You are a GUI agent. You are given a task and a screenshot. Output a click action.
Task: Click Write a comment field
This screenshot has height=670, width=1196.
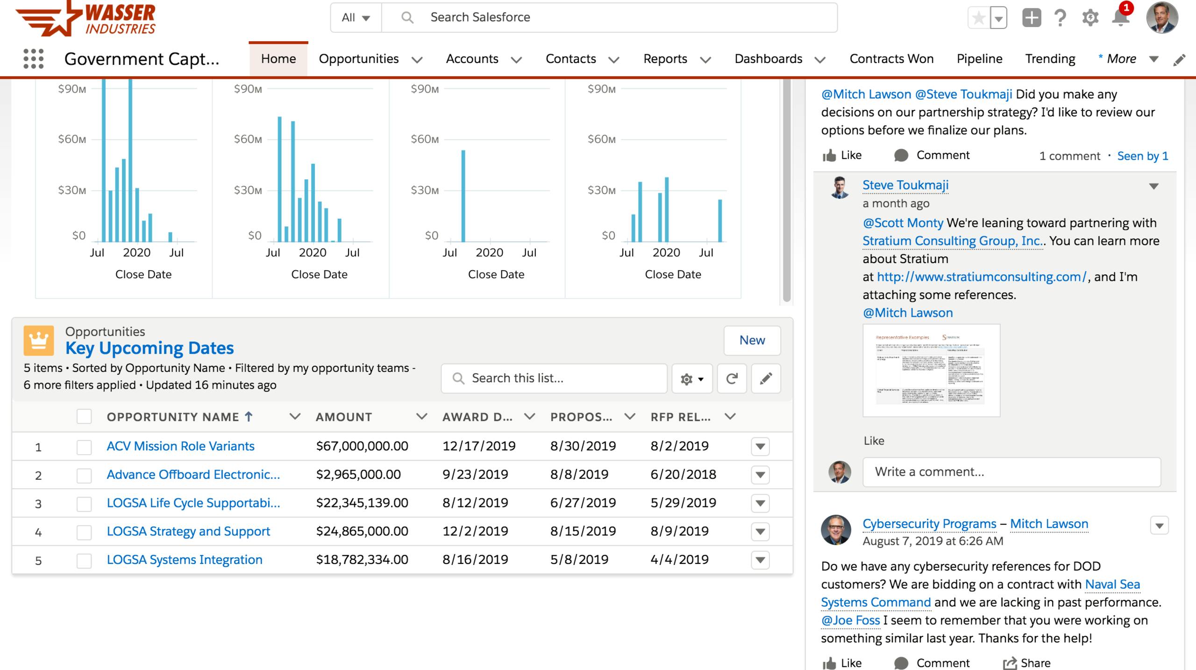[1011, 472]
